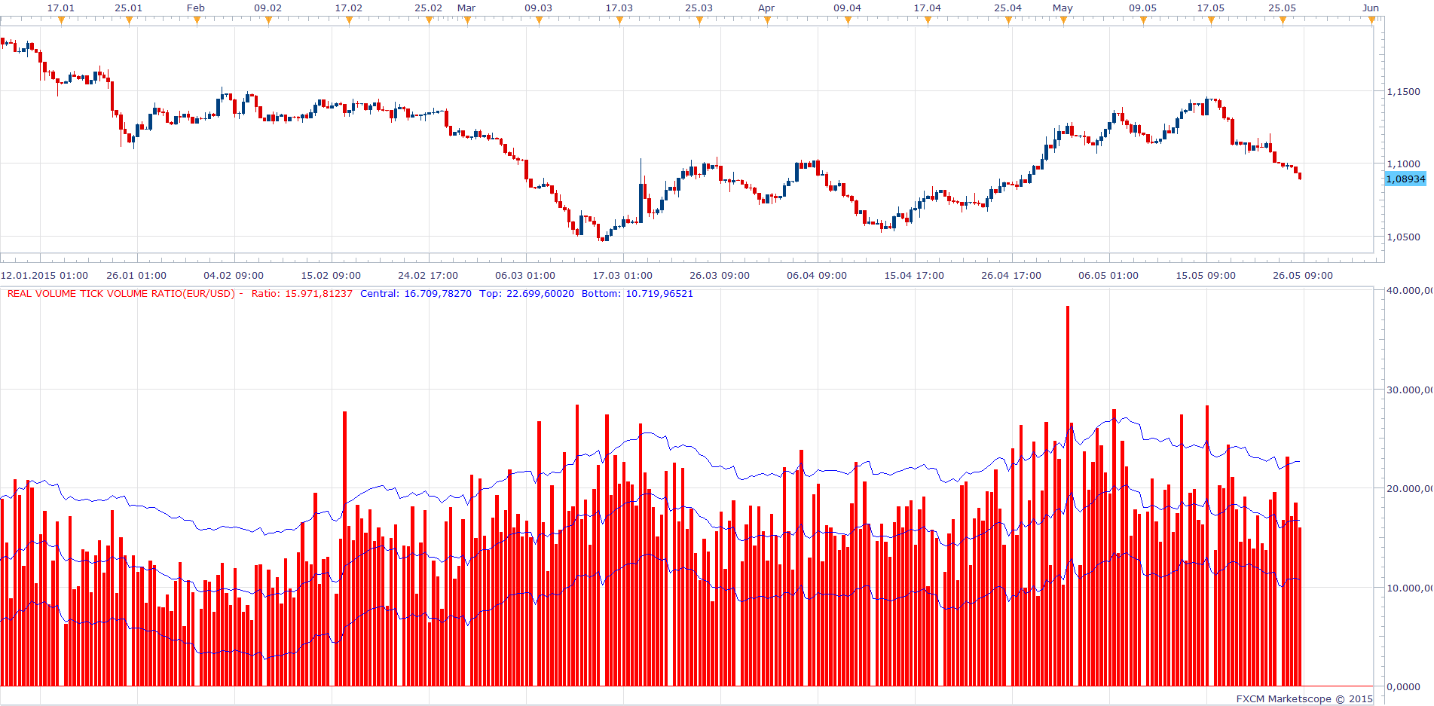Click the Top: 22.699,60020 value
Screen dimensions: 1434x706
click(x=527, y=293)
